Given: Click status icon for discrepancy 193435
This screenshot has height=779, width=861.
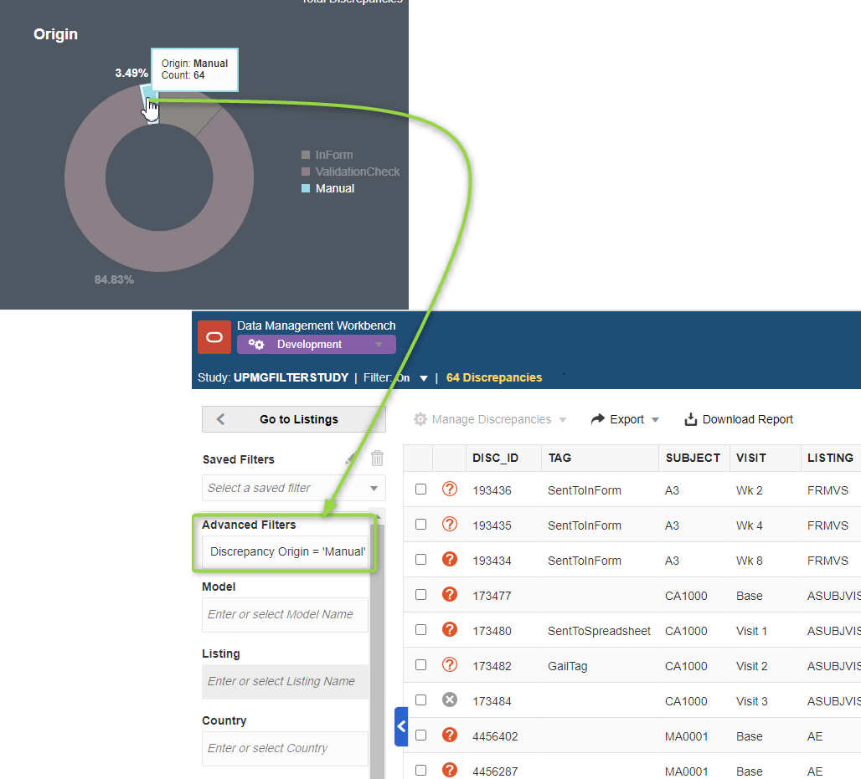Looking at the screenshot, I should (450, 524).
